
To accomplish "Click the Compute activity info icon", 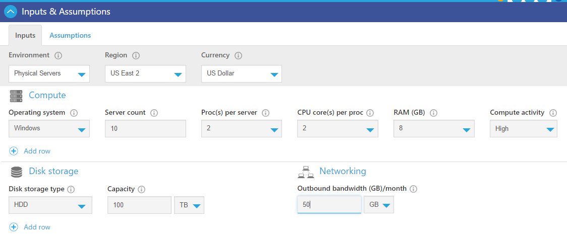I will 553,113.
